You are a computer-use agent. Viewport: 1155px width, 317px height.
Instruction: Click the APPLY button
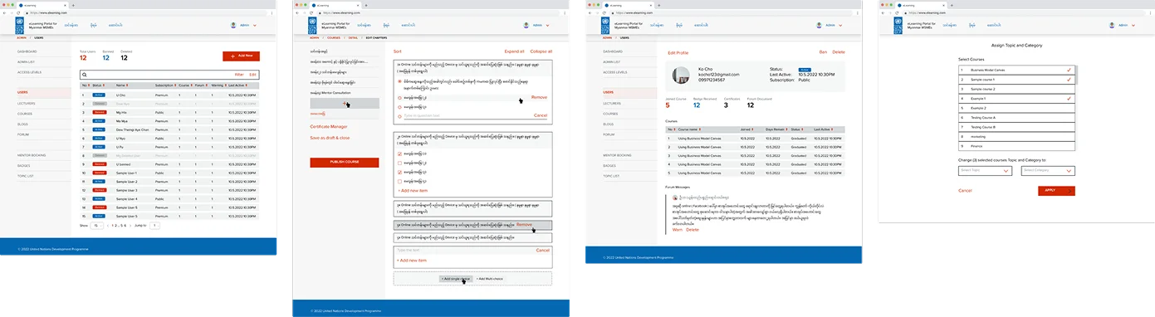click(x=1056, y=191)
